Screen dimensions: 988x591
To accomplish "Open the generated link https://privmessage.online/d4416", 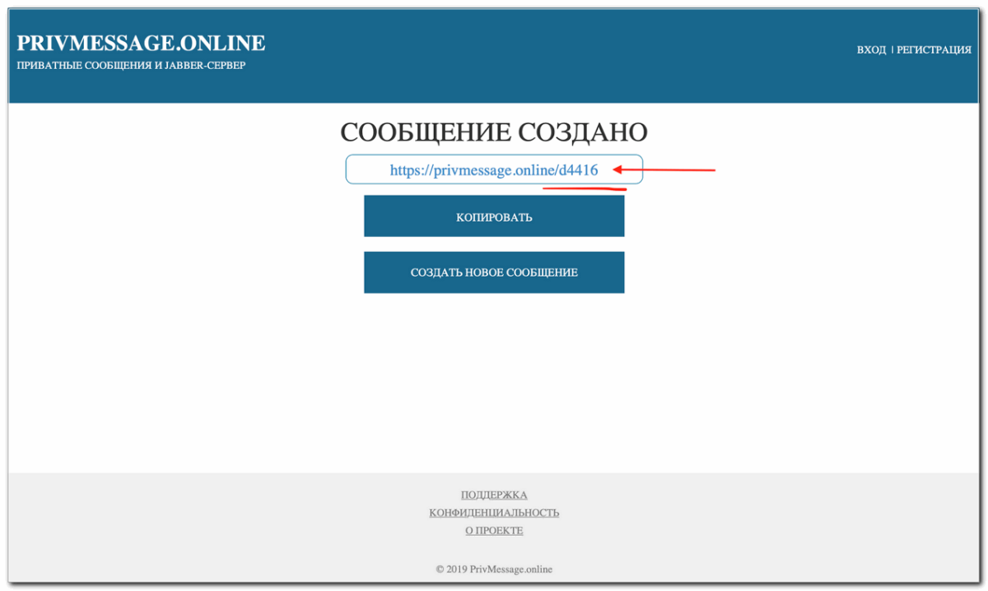I will (493, 170).
